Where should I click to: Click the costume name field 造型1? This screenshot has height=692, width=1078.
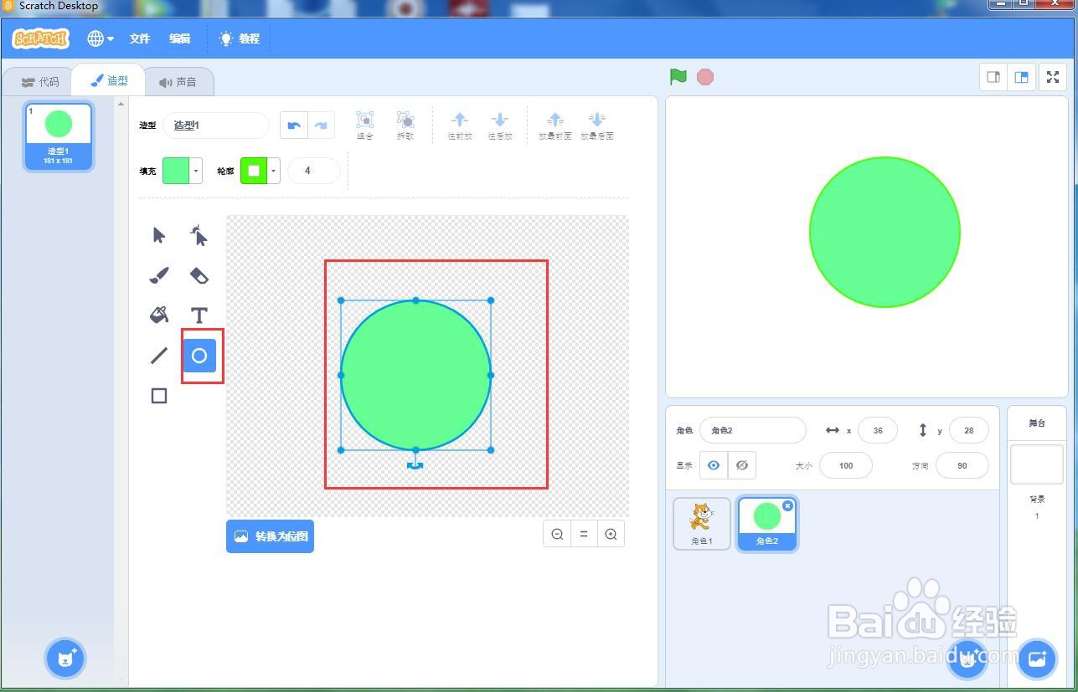click(x=216, y=126)
